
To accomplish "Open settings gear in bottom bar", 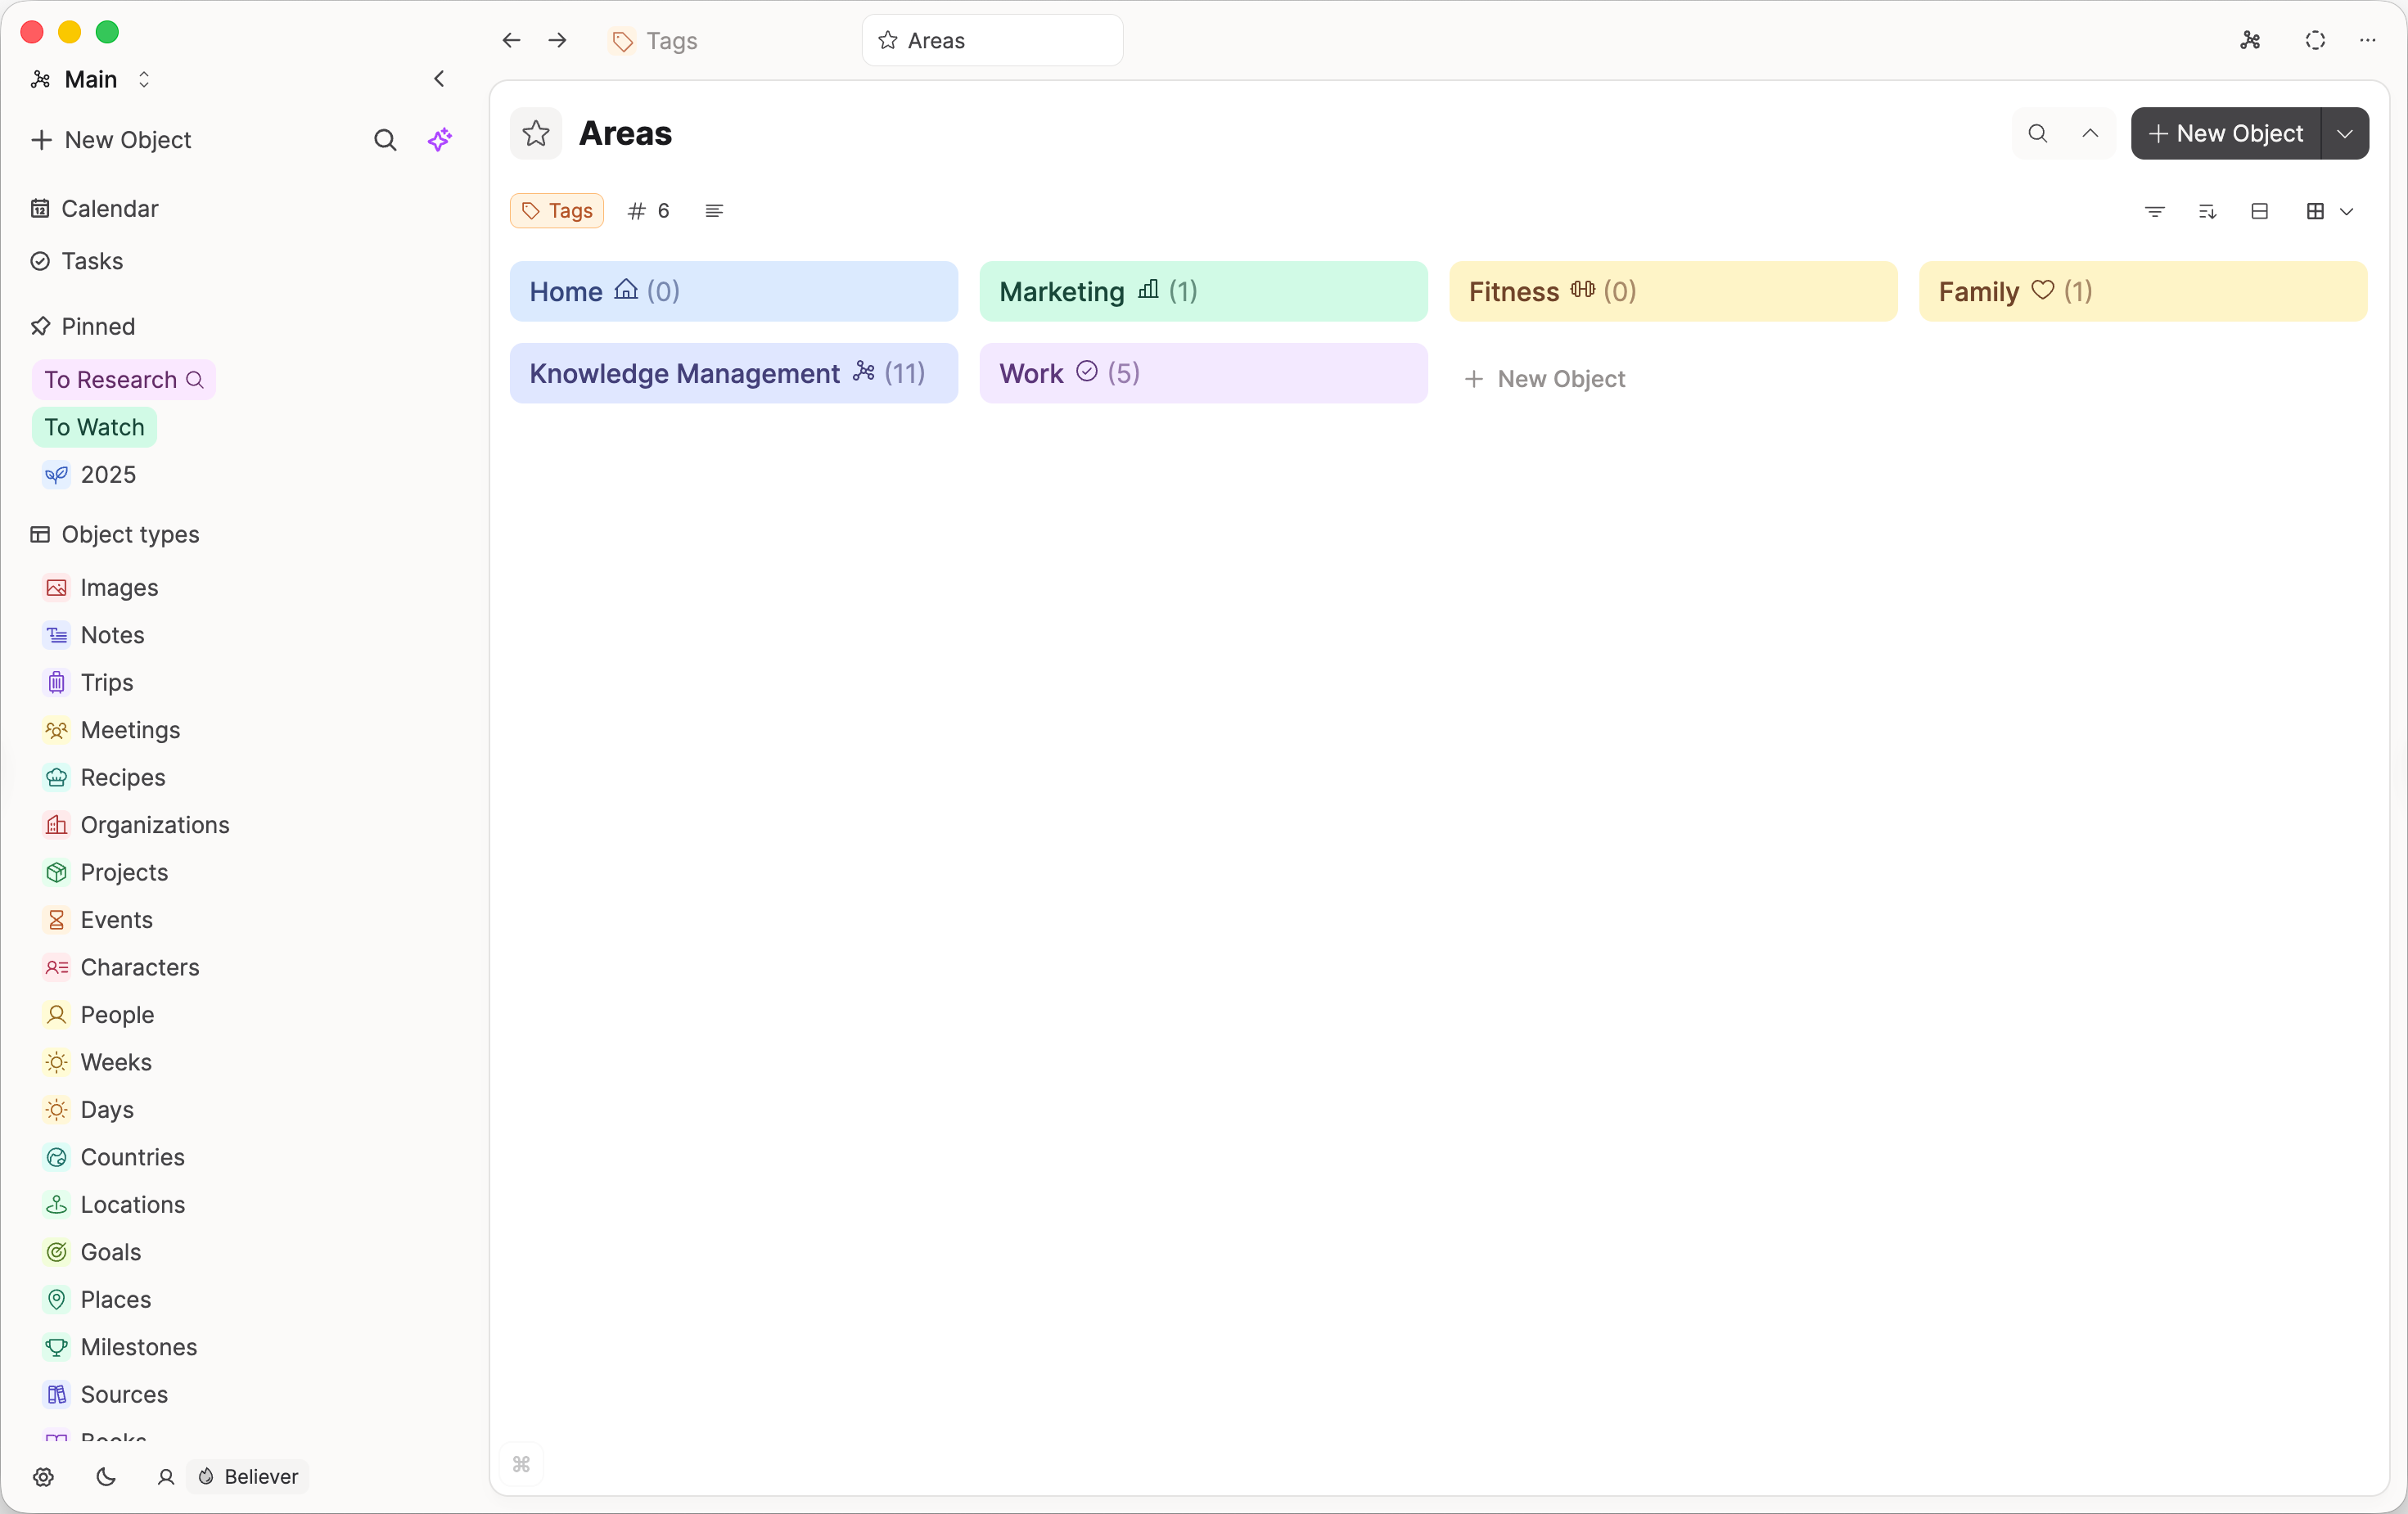I will point(43,1476).
